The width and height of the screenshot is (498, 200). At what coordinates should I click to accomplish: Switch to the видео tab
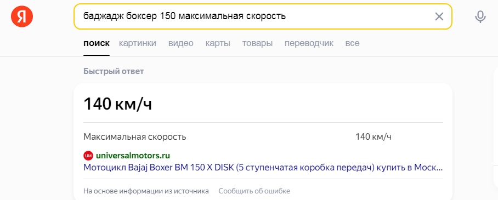[180, 43]
